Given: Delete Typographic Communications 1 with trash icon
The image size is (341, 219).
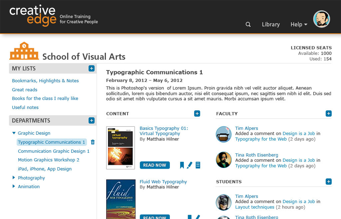Looking at the screenshot, I should (93, 142).
